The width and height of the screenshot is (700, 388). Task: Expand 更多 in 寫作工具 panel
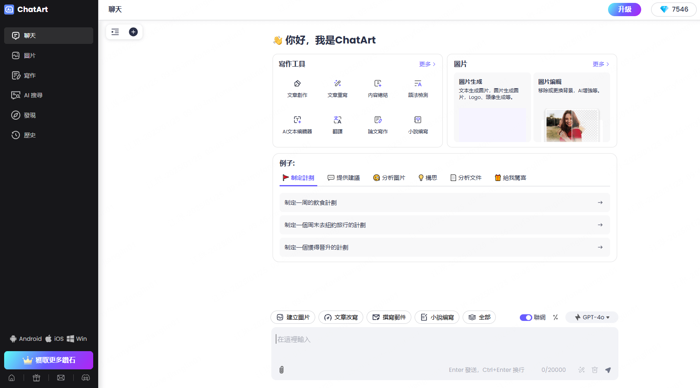427,64
